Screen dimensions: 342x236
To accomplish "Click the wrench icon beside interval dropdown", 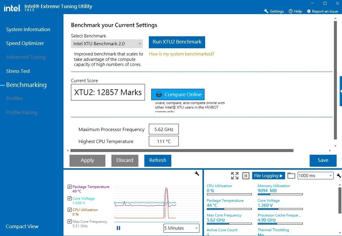I will pyautogui.click(x=339, y=176).
